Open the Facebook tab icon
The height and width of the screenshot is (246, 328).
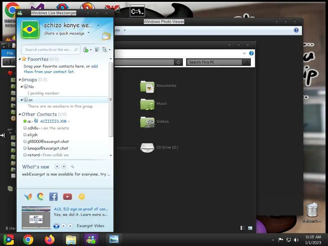[x=53, y=197]
